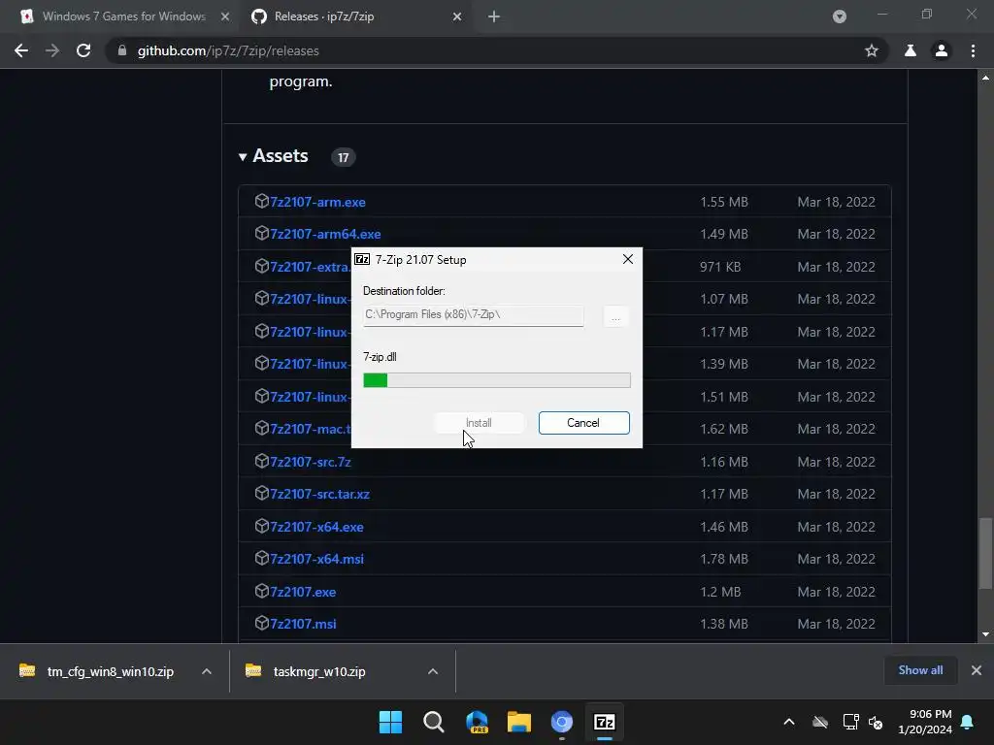
Task: Open the Chrome profile icon
Action: [x=942, y=50]
